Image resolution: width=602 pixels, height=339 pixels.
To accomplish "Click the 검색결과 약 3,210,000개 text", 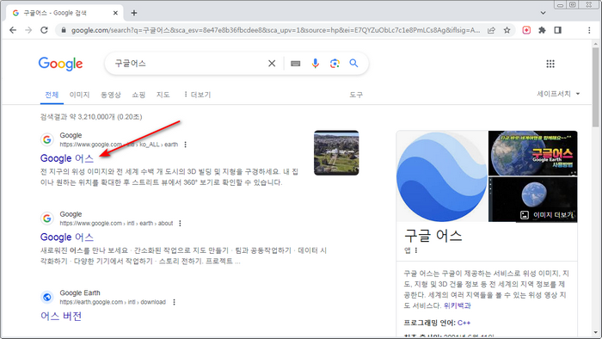I will (x=91, y=117).
